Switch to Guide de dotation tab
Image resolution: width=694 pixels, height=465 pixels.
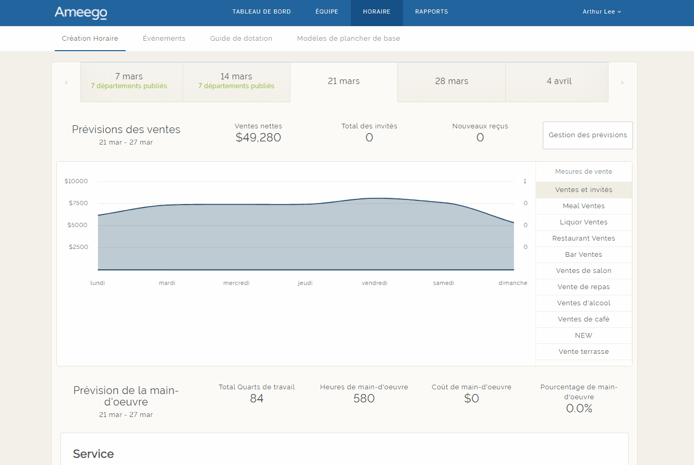[x=241, y=39]
